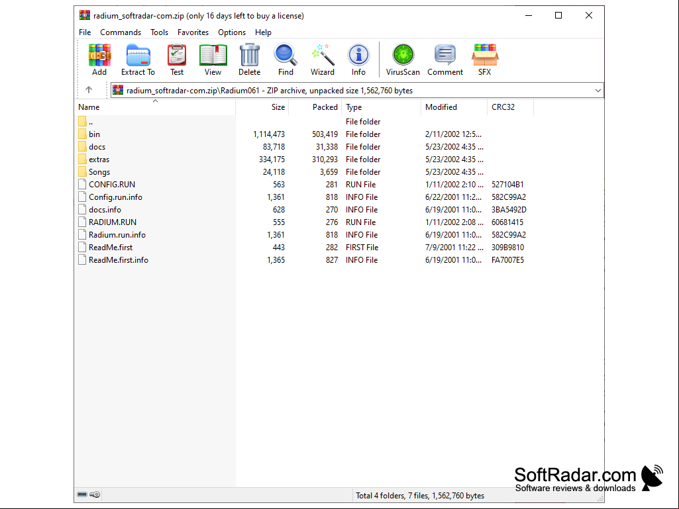Click the Add to archive icon
The height and width of the screenshot is (509, 679).
click(x=99, y=60)
